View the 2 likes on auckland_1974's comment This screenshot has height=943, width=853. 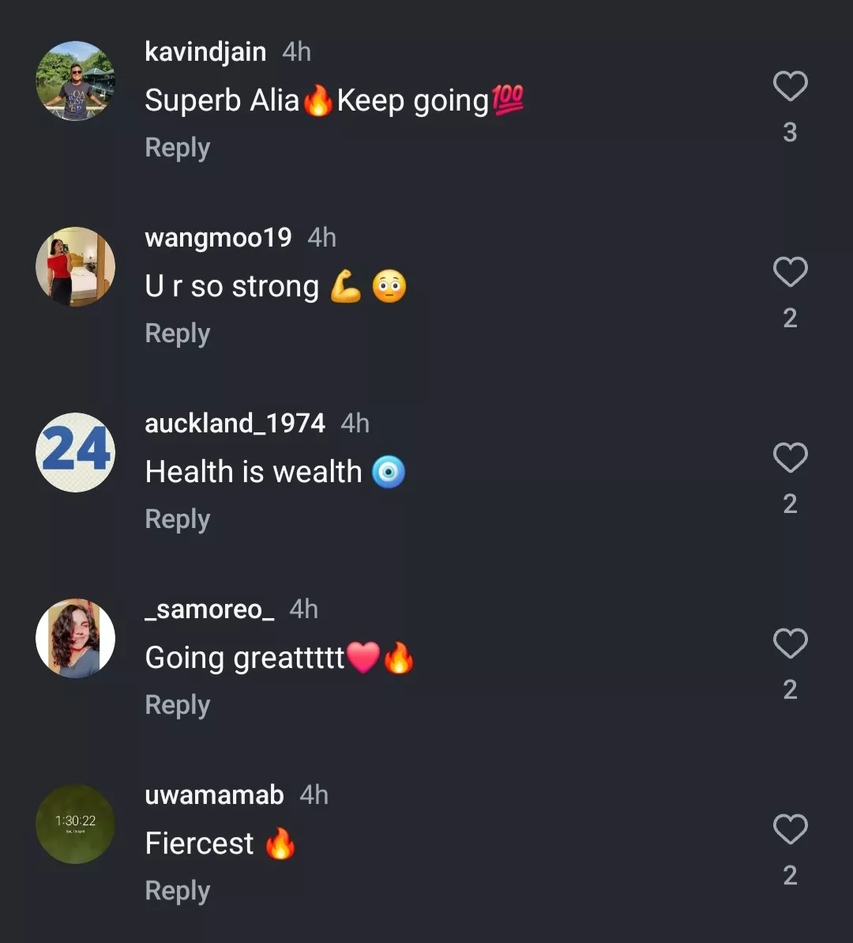[x=790, y=504]
